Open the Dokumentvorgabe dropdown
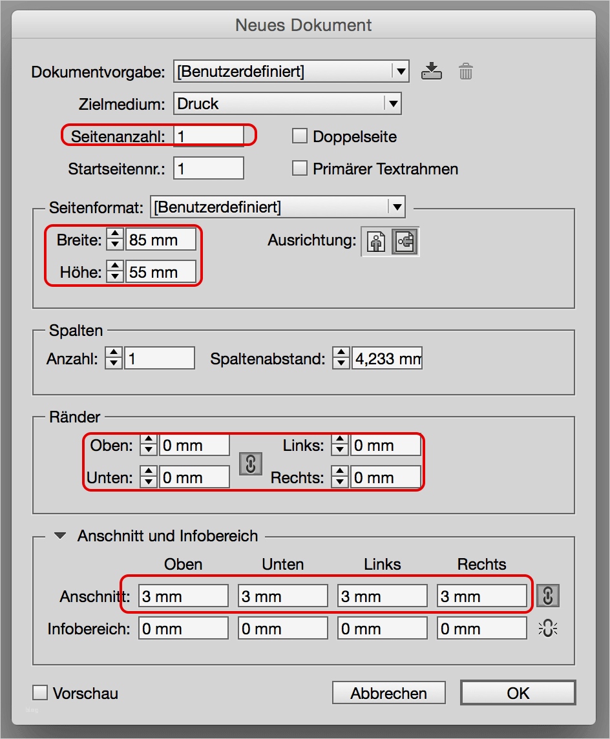The width and height of the screenshot is (610, 739). (x=401, y=71)
